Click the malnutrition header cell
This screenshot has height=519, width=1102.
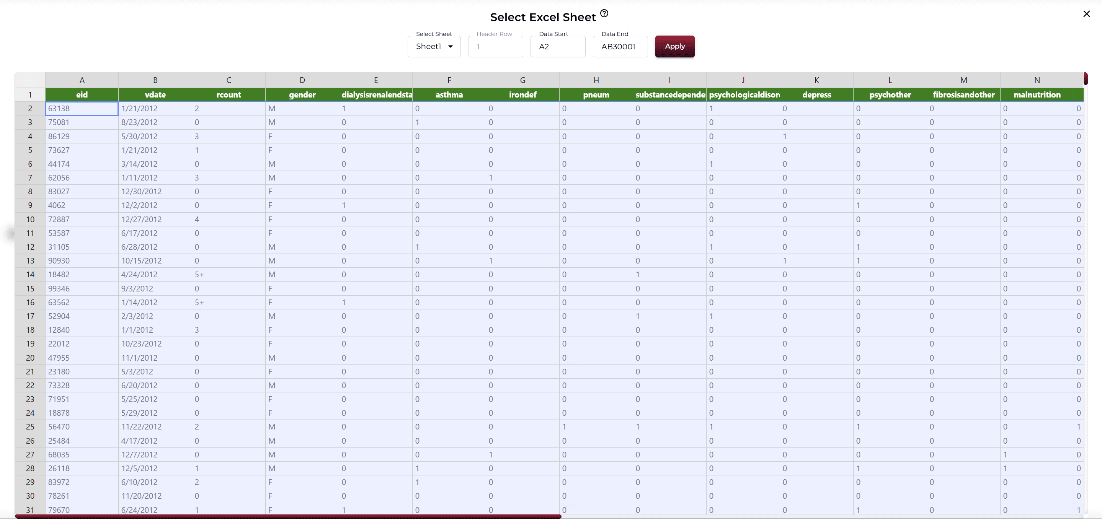pos(1037,94)
